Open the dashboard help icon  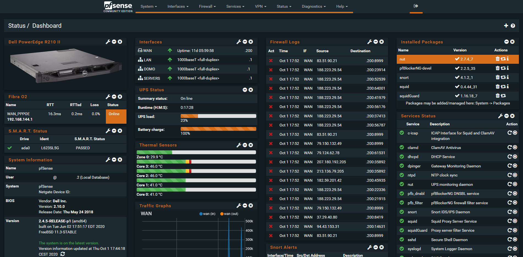pos(513,26)
